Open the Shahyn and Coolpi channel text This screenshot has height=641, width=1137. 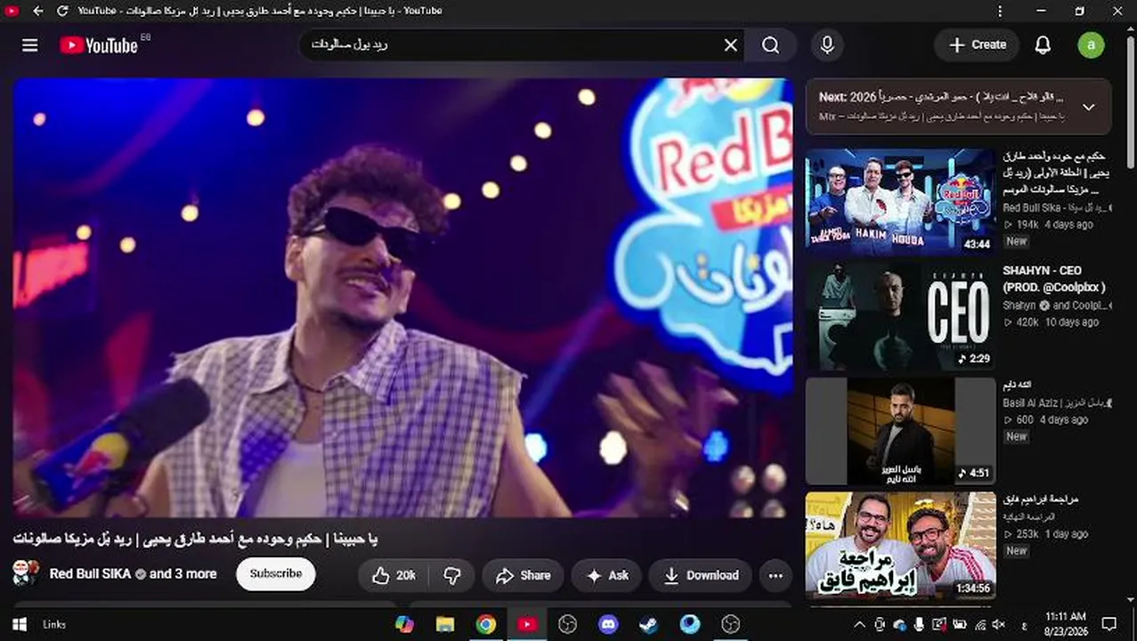pyautogui.click(x=1055, y=305)
